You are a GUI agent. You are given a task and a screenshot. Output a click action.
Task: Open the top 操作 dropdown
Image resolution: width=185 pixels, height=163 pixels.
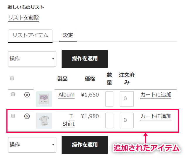[x=32, y=59]
